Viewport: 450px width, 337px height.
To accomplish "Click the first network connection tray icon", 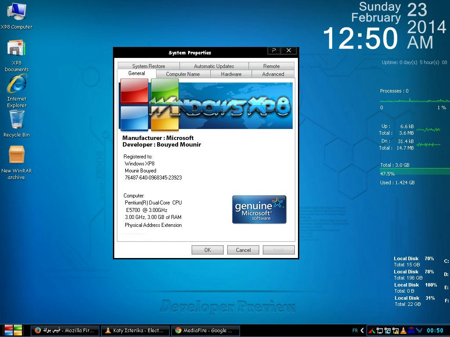I will (x=380, y=330).
